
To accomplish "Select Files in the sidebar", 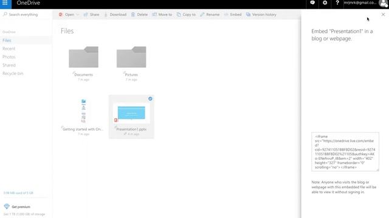I will (x=26, y=41).
